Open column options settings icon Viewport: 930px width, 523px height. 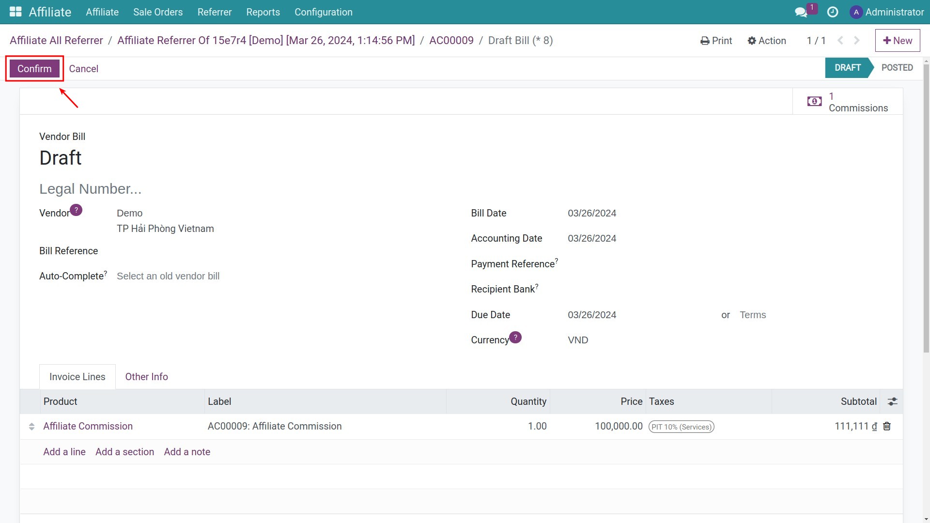point(892,401)
